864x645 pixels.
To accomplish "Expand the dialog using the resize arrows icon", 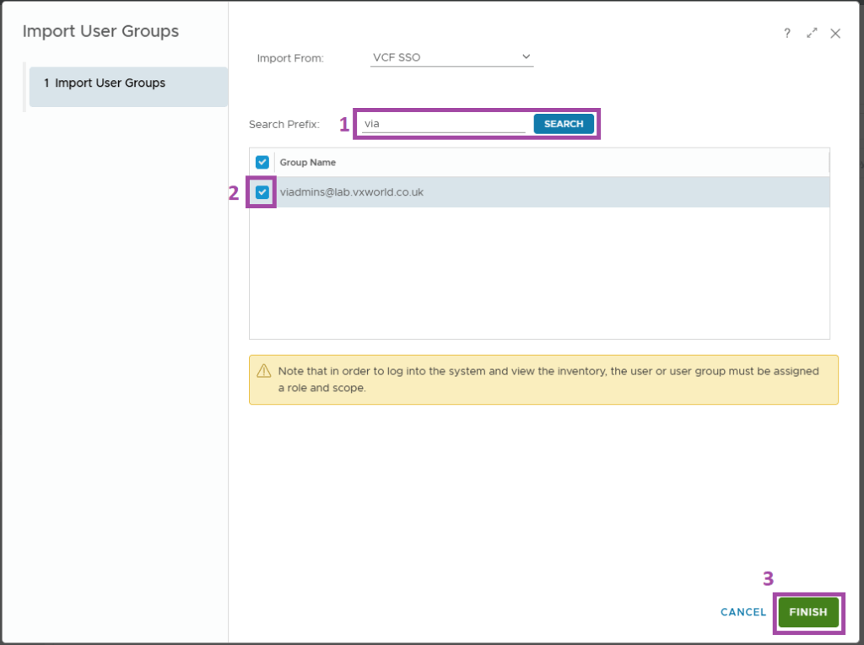I will pyautogui.click(x=812, y=34).
